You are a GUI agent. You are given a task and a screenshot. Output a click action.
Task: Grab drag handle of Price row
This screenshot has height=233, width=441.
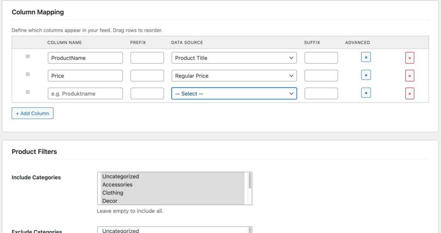click(28, 74)
